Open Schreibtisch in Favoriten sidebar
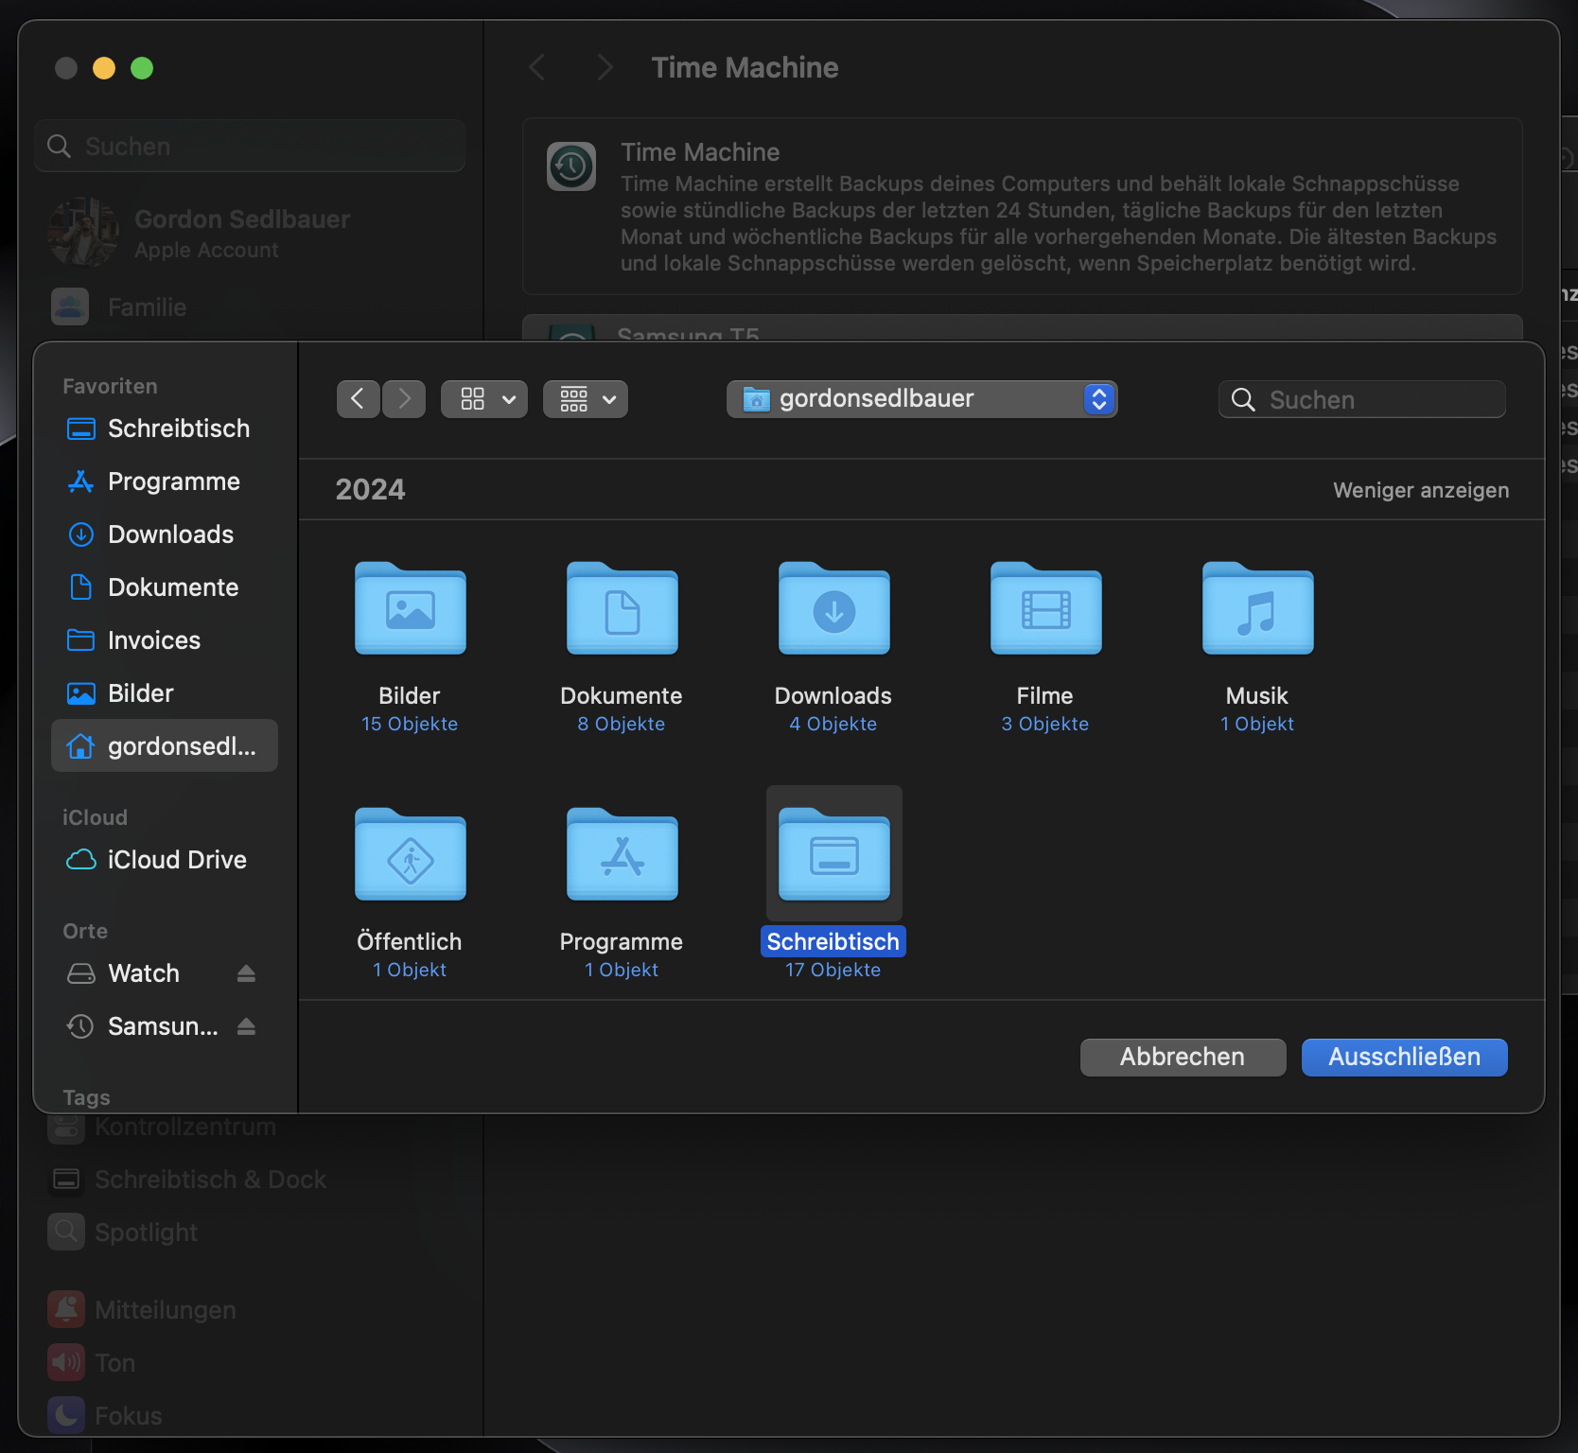1578x1453 pixels. 165,429
